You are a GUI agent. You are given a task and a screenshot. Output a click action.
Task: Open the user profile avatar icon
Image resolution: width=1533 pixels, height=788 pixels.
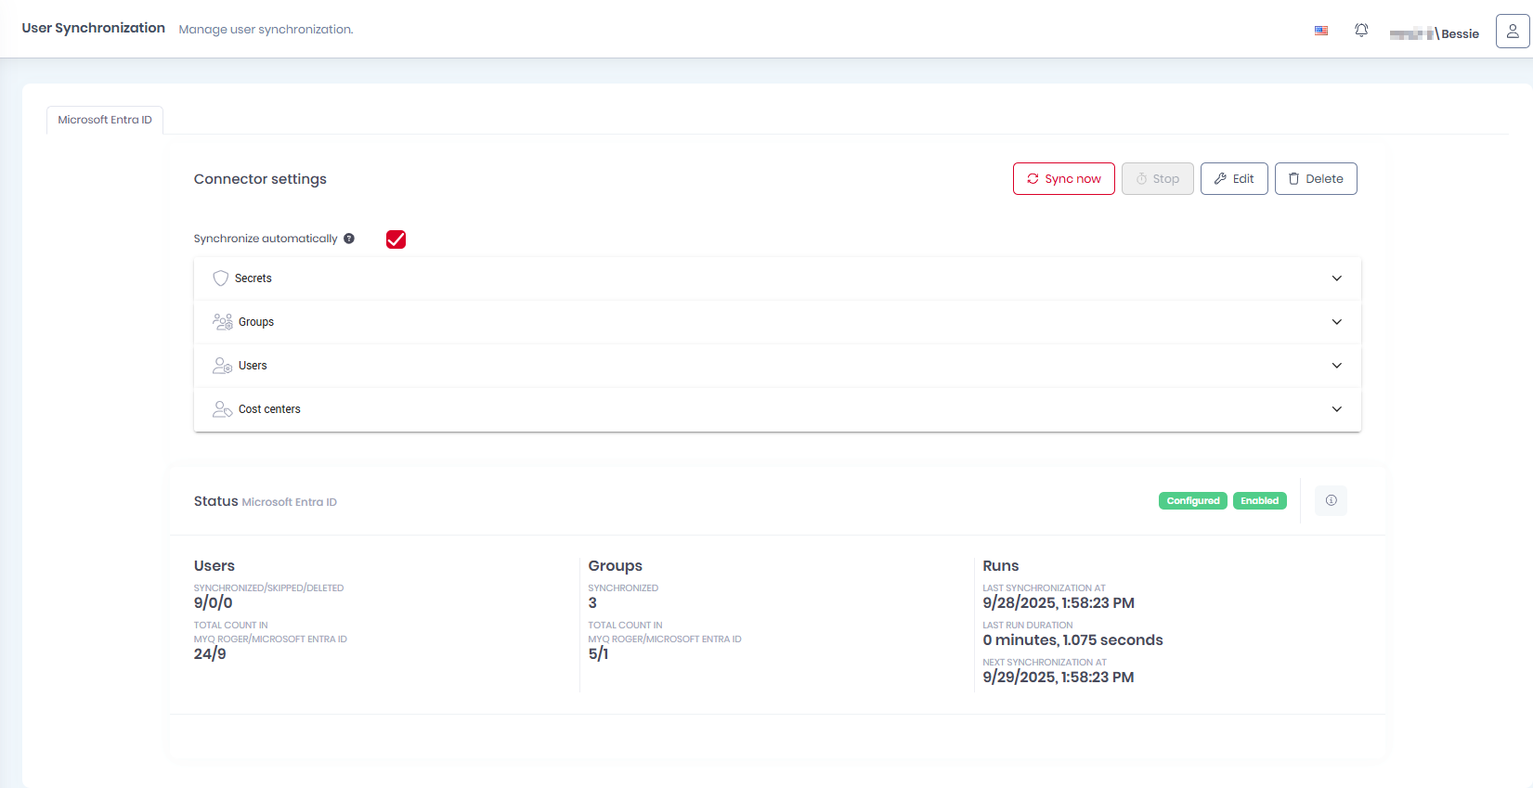1512,31
